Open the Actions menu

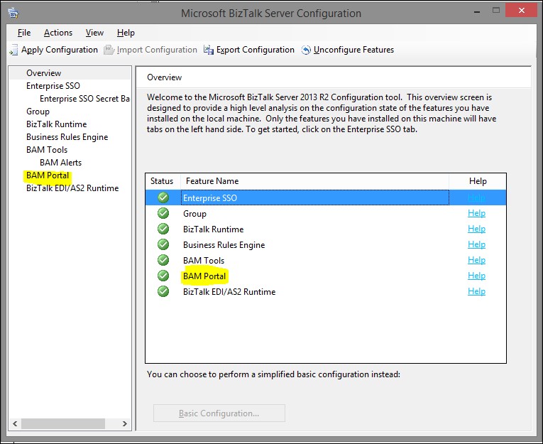pos(57,33)
